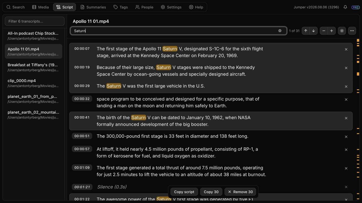Select clip_0000.mp4 transcript
Screen dimensions: 362x203
point(33,83)
